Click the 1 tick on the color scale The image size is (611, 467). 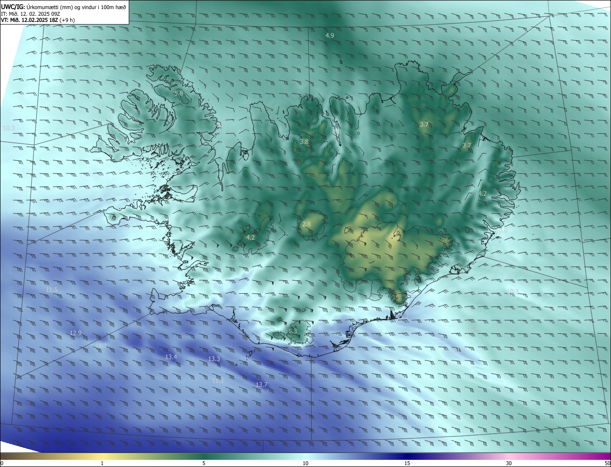tap(102, 463)
